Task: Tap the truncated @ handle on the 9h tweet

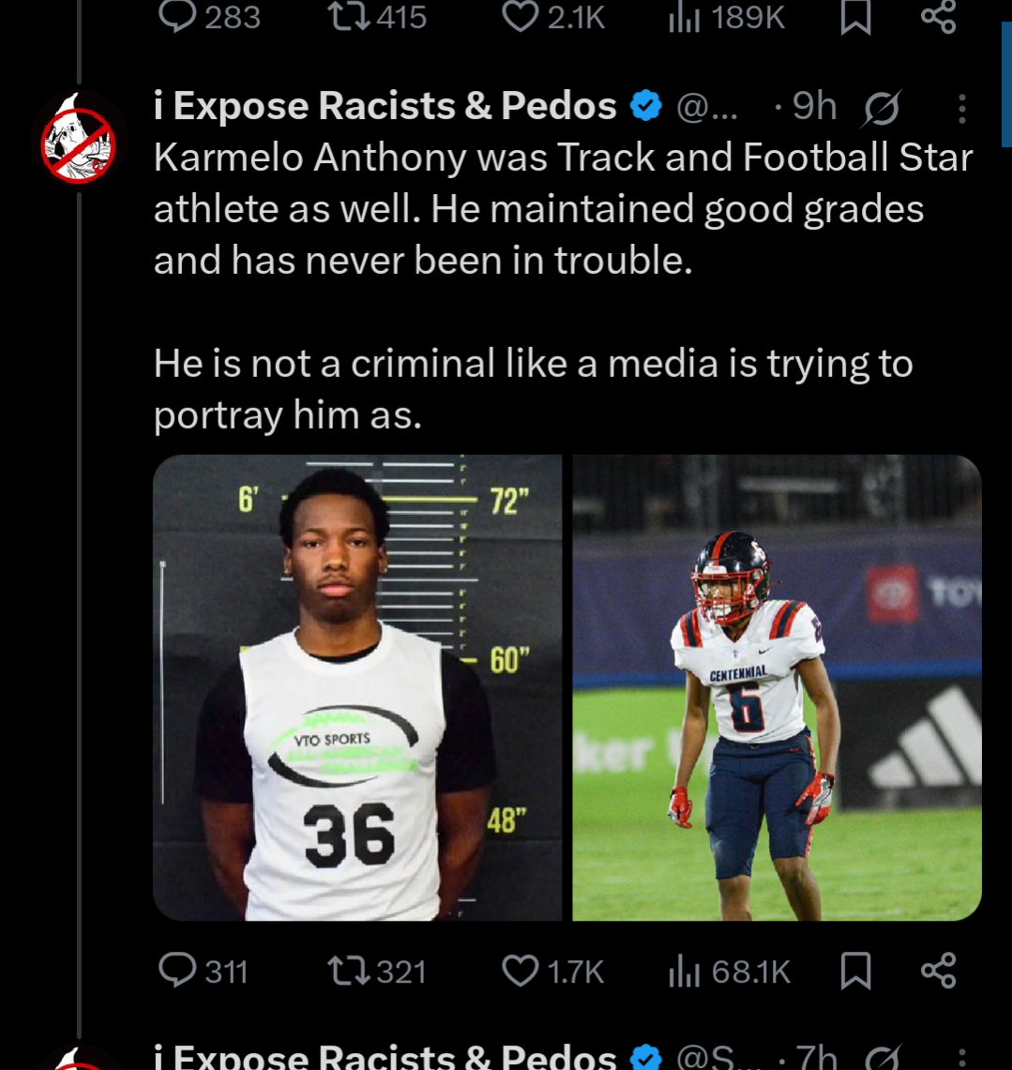Action: coord(706,108)
